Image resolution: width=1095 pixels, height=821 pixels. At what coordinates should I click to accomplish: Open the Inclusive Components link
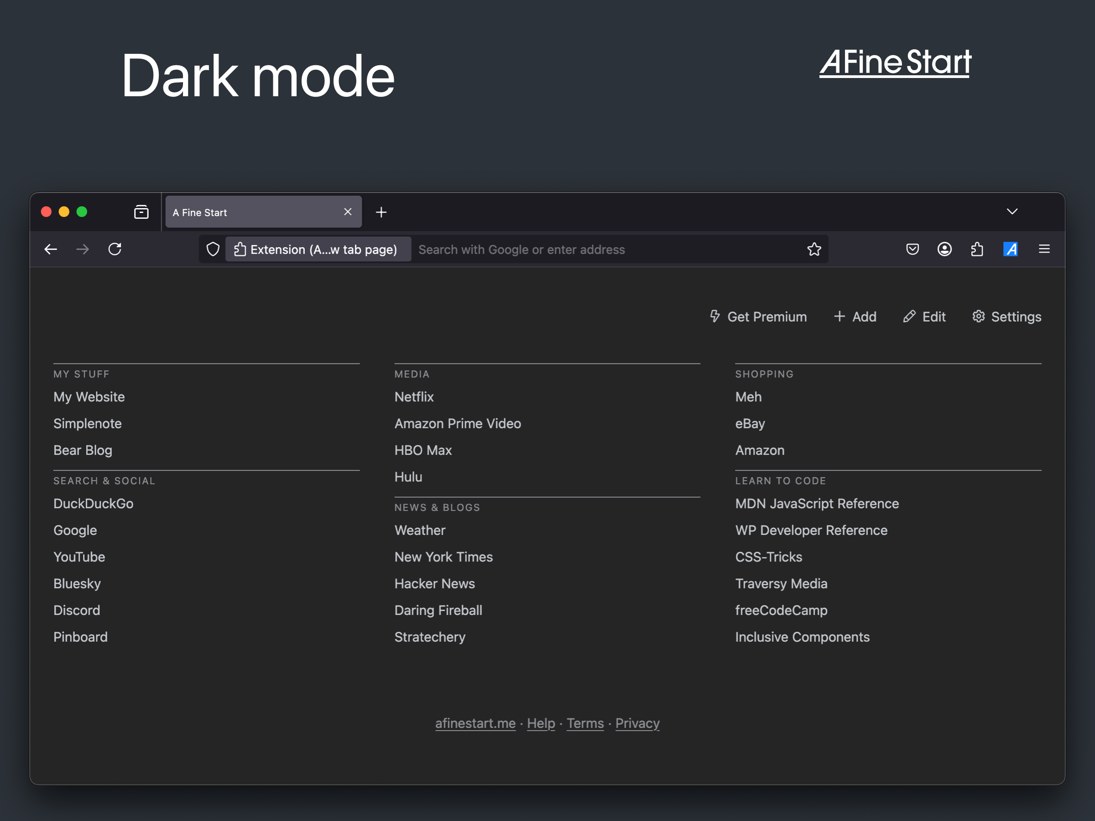tap(803, 637)
